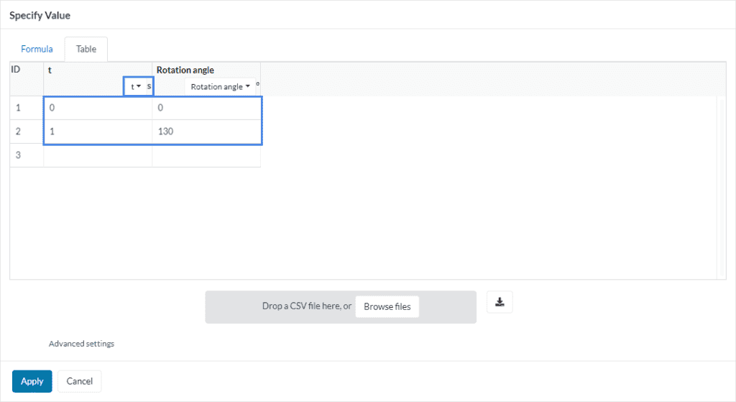
Task: Open the t variable dropdown
Action: [135, 86]
